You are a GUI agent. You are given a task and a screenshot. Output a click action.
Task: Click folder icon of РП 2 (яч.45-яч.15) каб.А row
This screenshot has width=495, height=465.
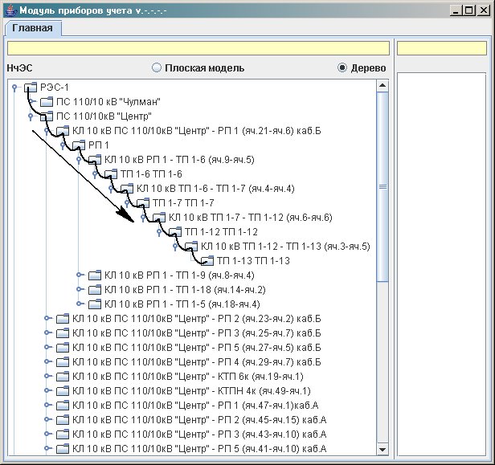pyautogui.click(x=63, y=420)
